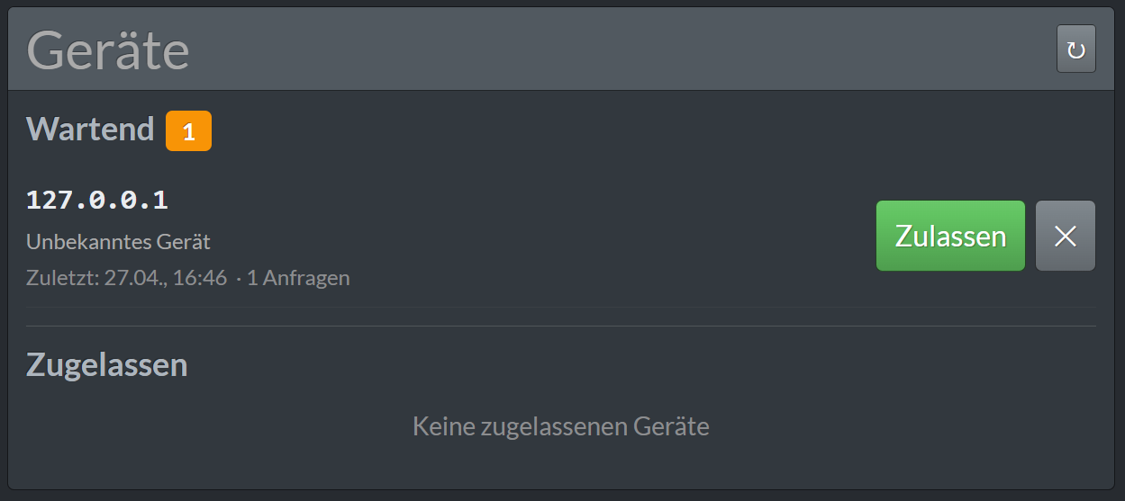Click empty space left of the Zulassen button
Image resolution: width=1125 pixels, height=501 pixels.
(612, 236)
